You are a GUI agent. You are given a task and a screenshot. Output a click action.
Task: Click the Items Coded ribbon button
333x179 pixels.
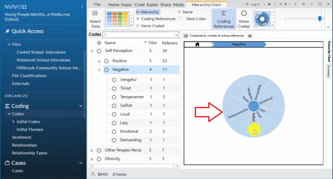pos(244,19)
